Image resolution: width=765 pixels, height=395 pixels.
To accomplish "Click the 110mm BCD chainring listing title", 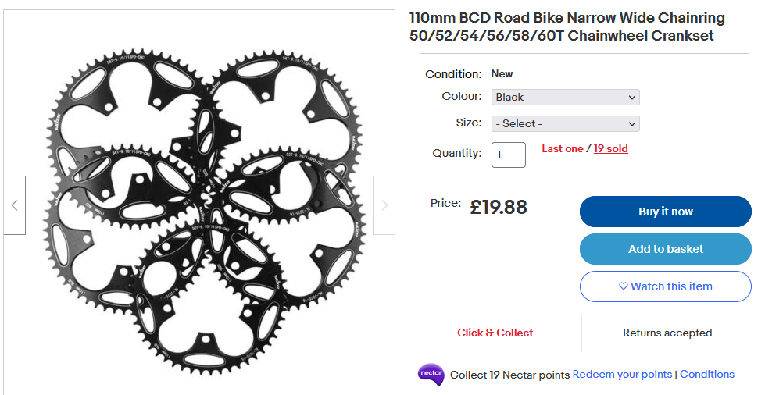I will [567, 27].
